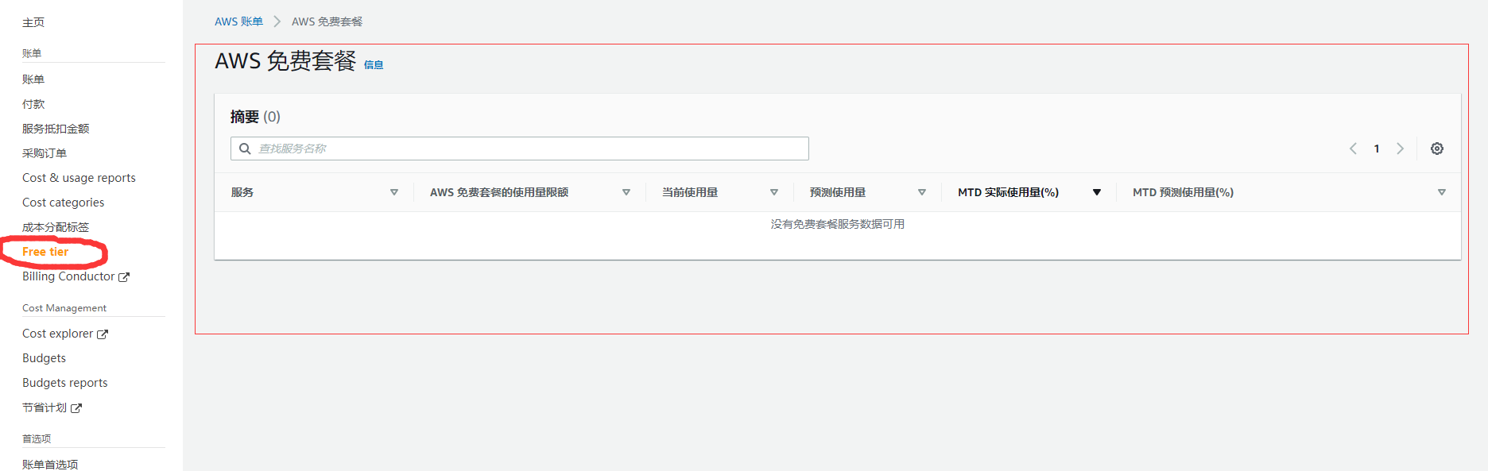Click the 服务 column header
1488x471 pixels.
pyautogui.click(x=242, y=192)
